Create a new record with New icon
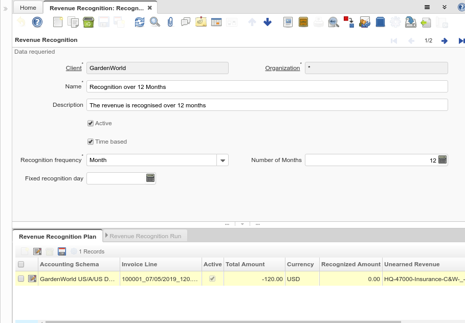The height and width of the screenshot is (323, 465). [58, 22]
